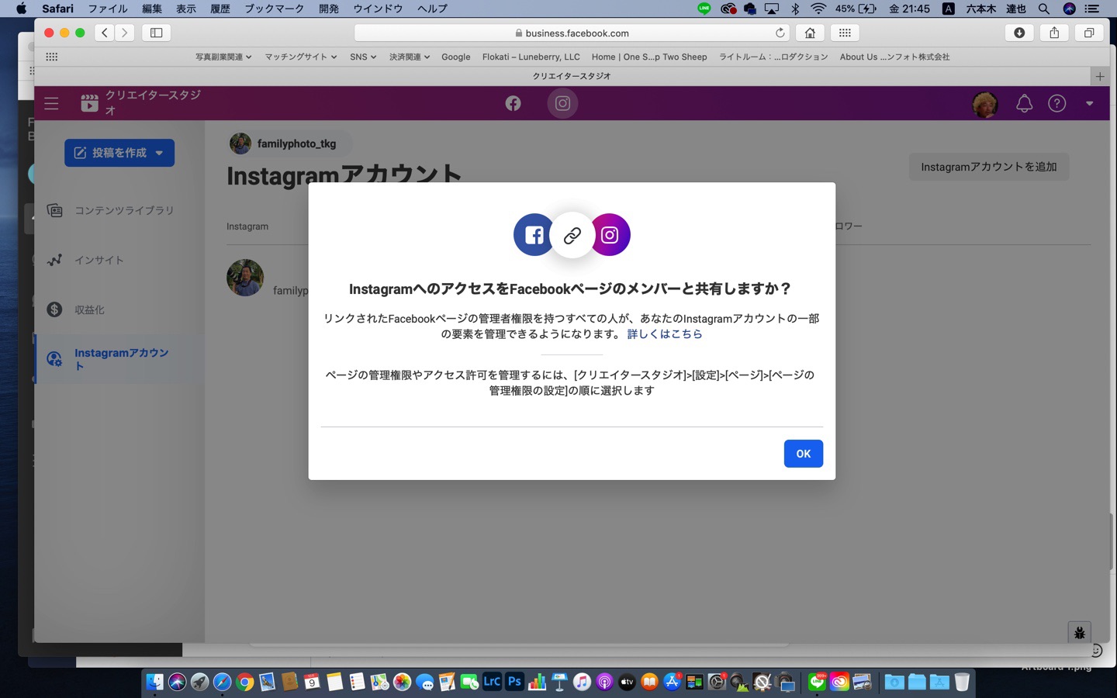Open the grid icon on the favorites bar

point(52,57)
